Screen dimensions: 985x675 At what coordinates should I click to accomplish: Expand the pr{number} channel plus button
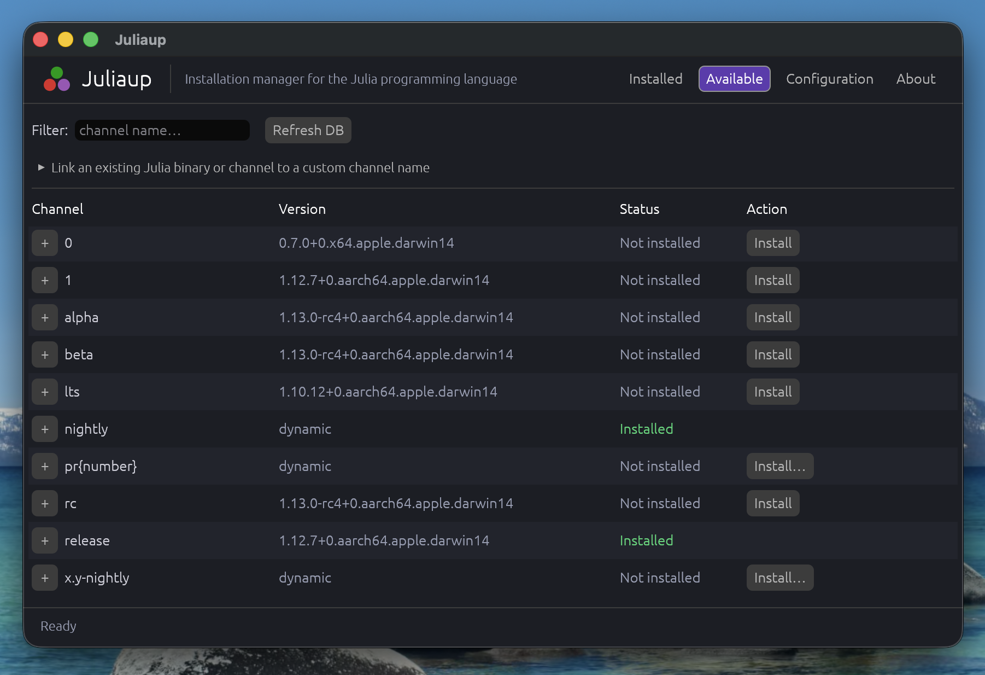[45, 466]
